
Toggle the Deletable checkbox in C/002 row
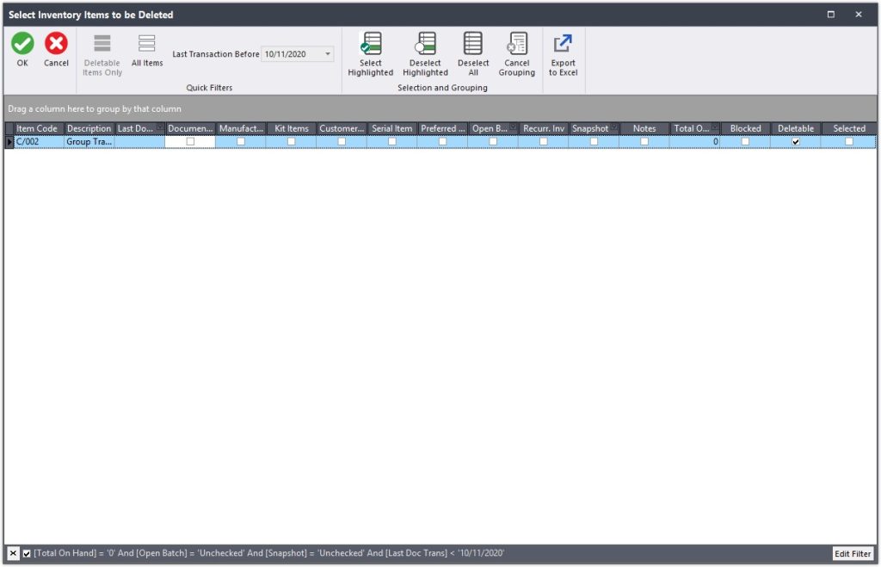click(x=796, y=141)
